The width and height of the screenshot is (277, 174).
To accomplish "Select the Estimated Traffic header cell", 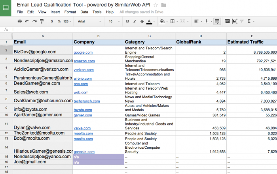I will point(252,42).
